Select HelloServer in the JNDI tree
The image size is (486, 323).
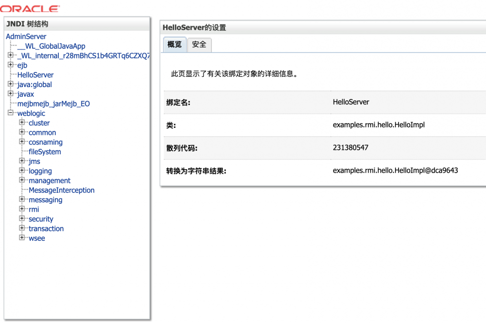pyautogui.click(x=35, y=74)
